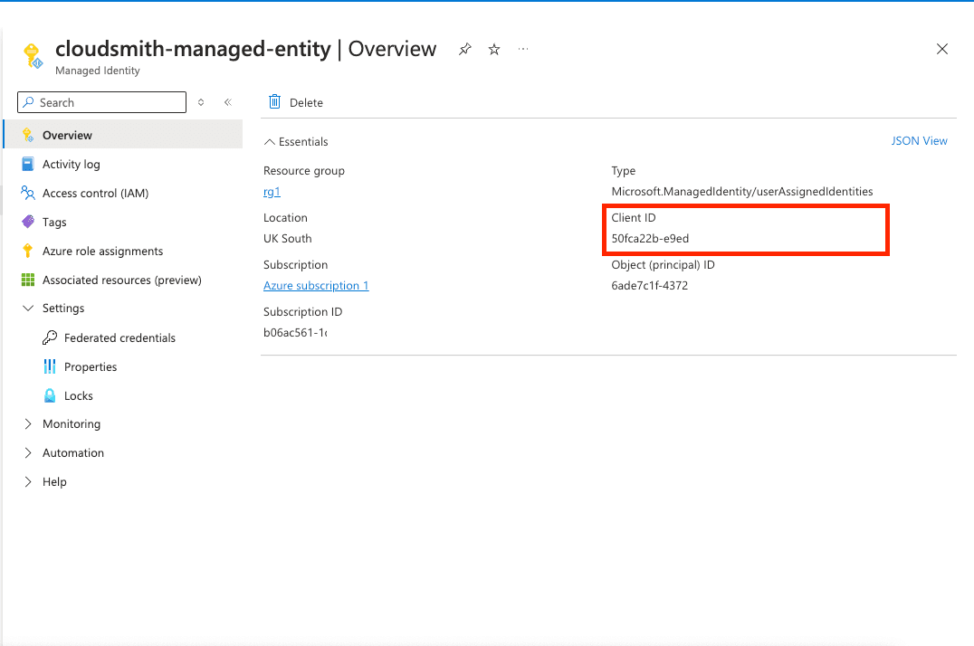
Task: Open JSON View
Action: tap(919, 141)
